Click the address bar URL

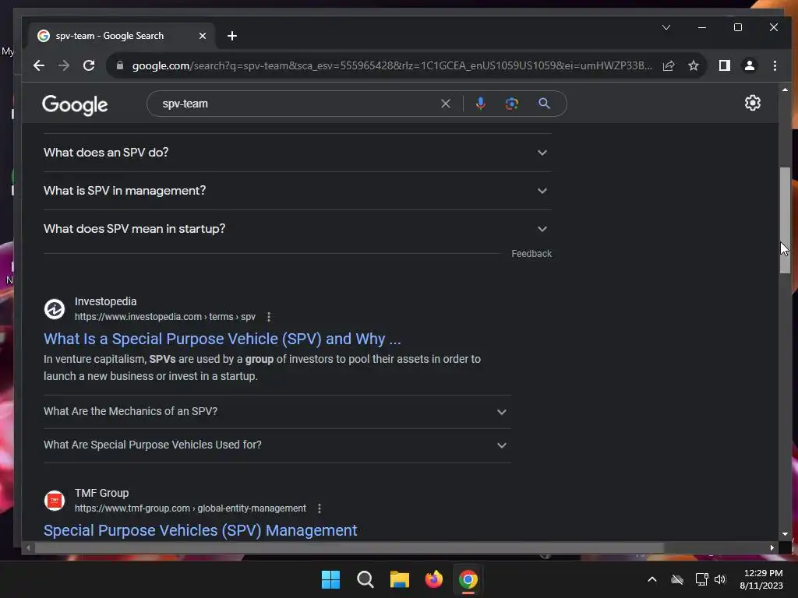[x=392, y=65]
